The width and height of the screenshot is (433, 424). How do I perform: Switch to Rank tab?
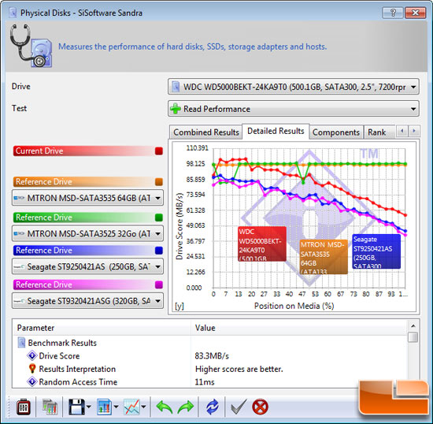376,132
